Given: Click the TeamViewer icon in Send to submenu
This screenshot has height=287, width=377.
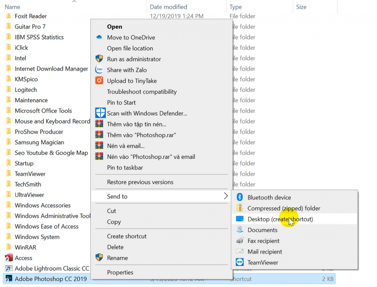Looking at the screenshot, I should coord(240,262).
